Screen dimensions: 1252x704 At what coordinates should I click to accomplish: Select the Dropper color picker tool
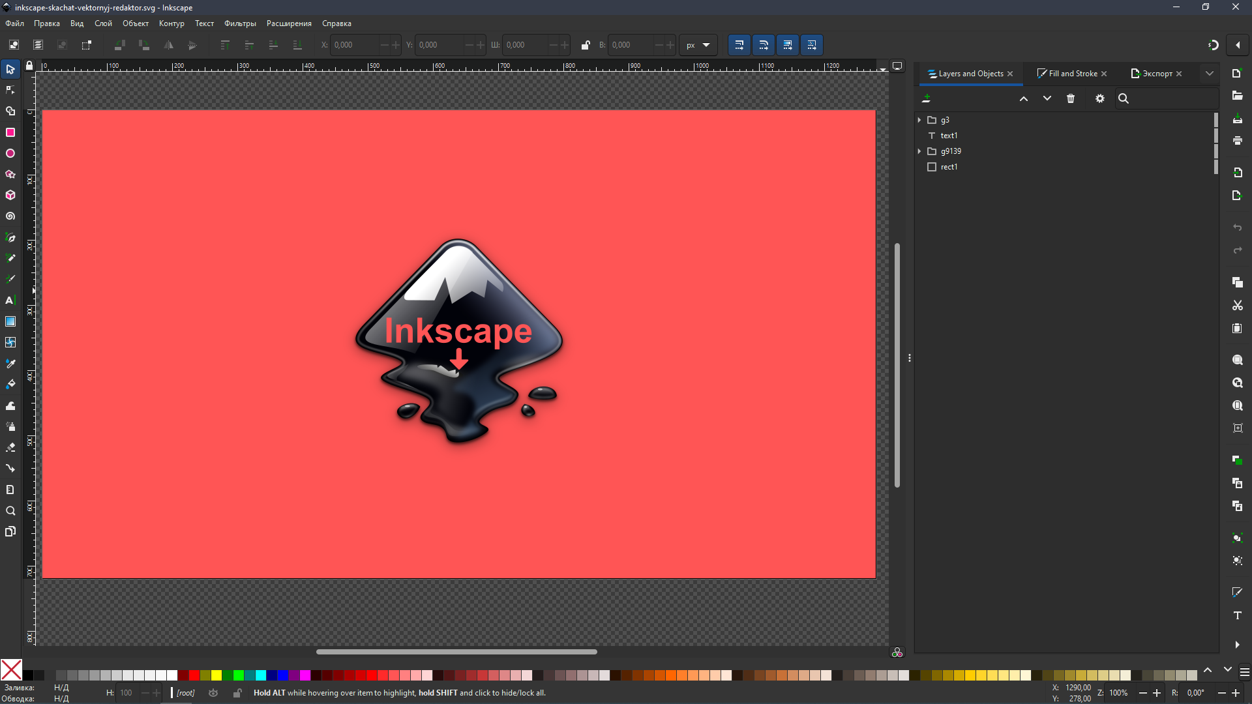[10, 363]
